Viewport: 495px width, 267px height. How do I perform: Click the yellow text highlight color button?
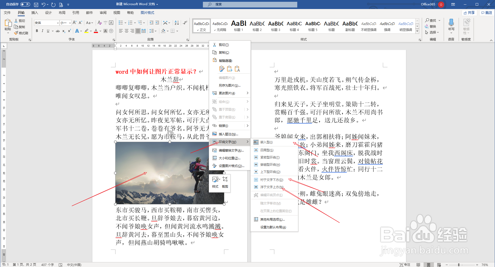pos(86,31)
